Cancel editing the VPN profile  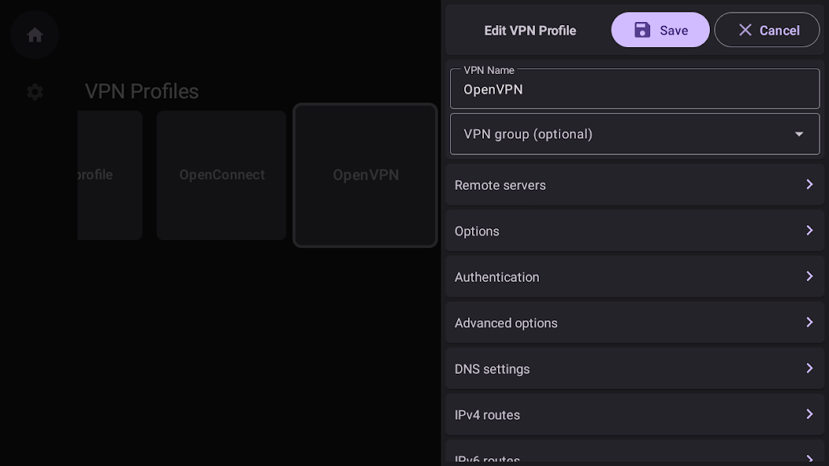coord(767,30)
